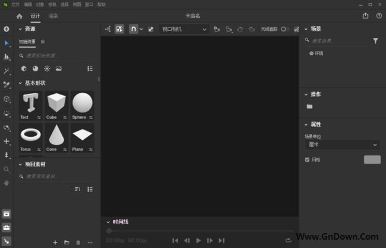The width and height of the screenshot is (386, 248).
Task: Select the wireframe cube tool in left toolbar
Action: [7, 99]
